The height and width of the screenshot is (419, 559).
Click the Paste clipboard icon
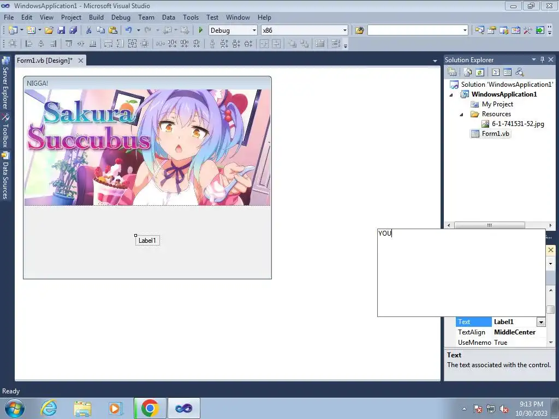pyautogui.click(x=113, y=31)
